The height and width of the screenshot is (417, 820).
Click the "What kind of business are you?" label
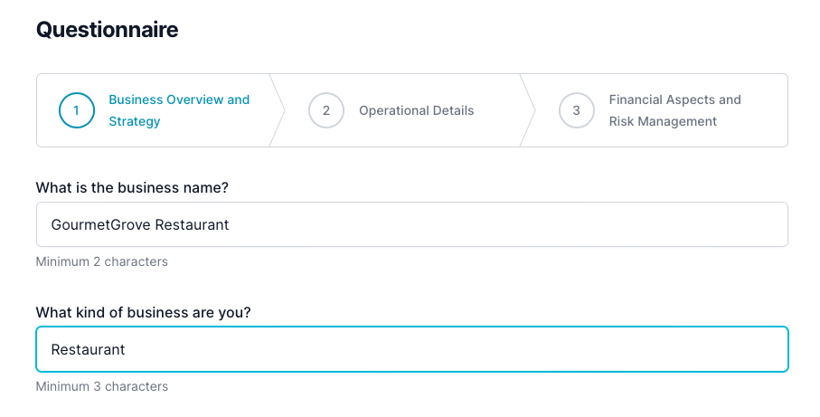(143, 312)
